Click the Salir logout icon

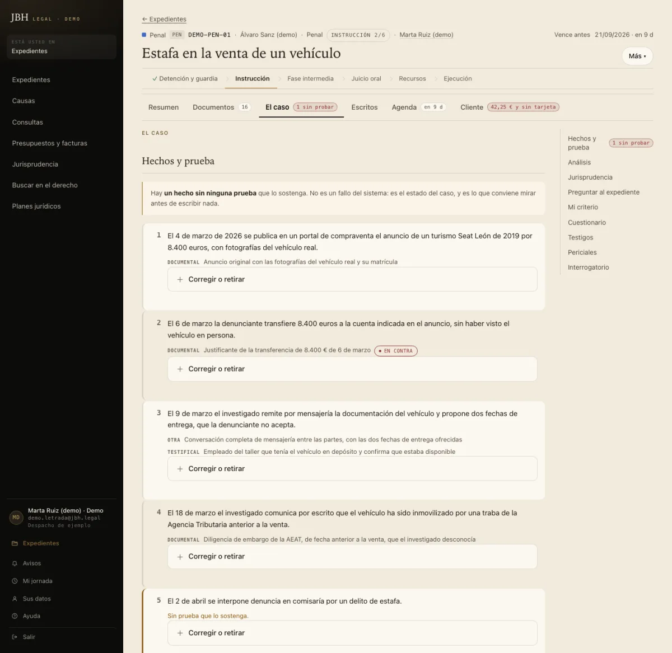[x=15, y=637]
